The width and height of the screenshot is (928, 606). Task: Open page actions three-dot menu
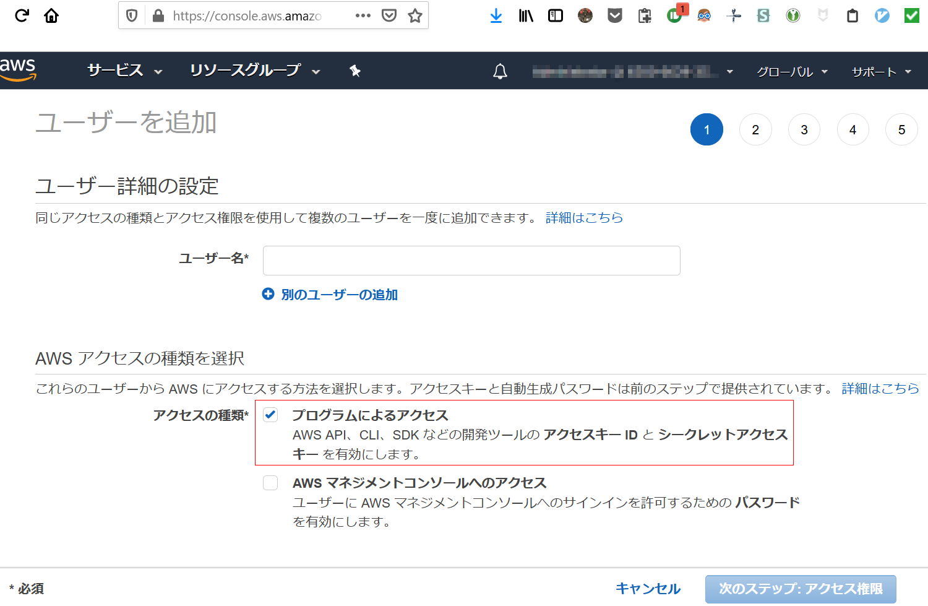pos(363,15)
